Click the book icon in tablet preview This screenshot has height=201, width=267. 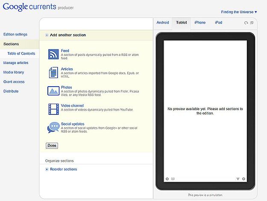coord(173,179)
